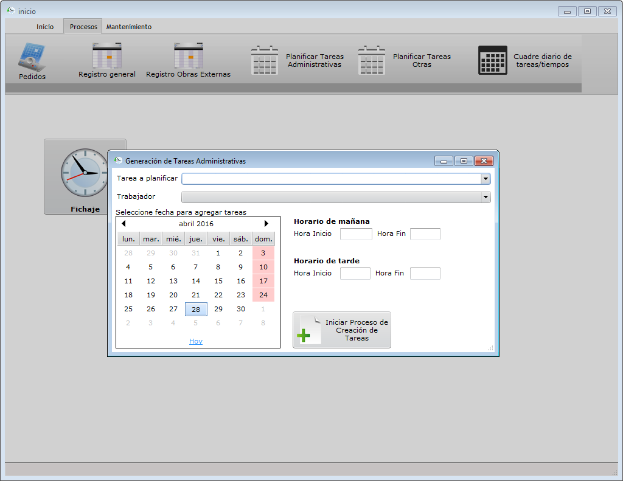Viewport: 623px width, 481px height.
Task: Select April 1 in the calendar
Action: point(218,253)
